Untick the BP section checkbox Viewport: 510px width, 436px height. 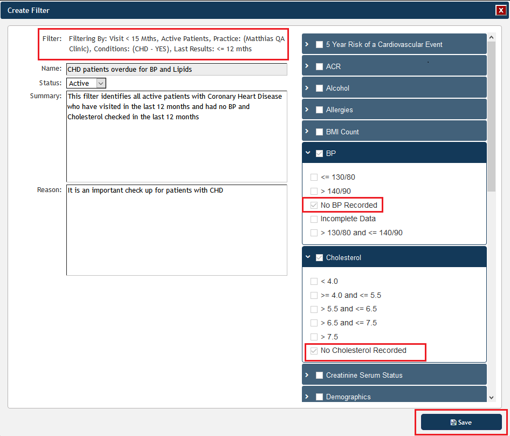pos(319,153)
